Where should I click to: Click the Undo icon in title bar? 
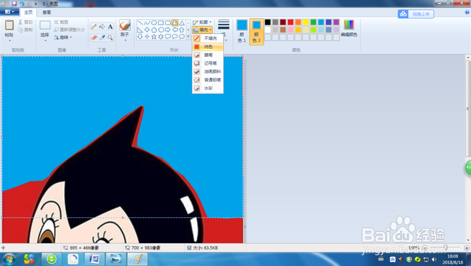tap(22, 4)
